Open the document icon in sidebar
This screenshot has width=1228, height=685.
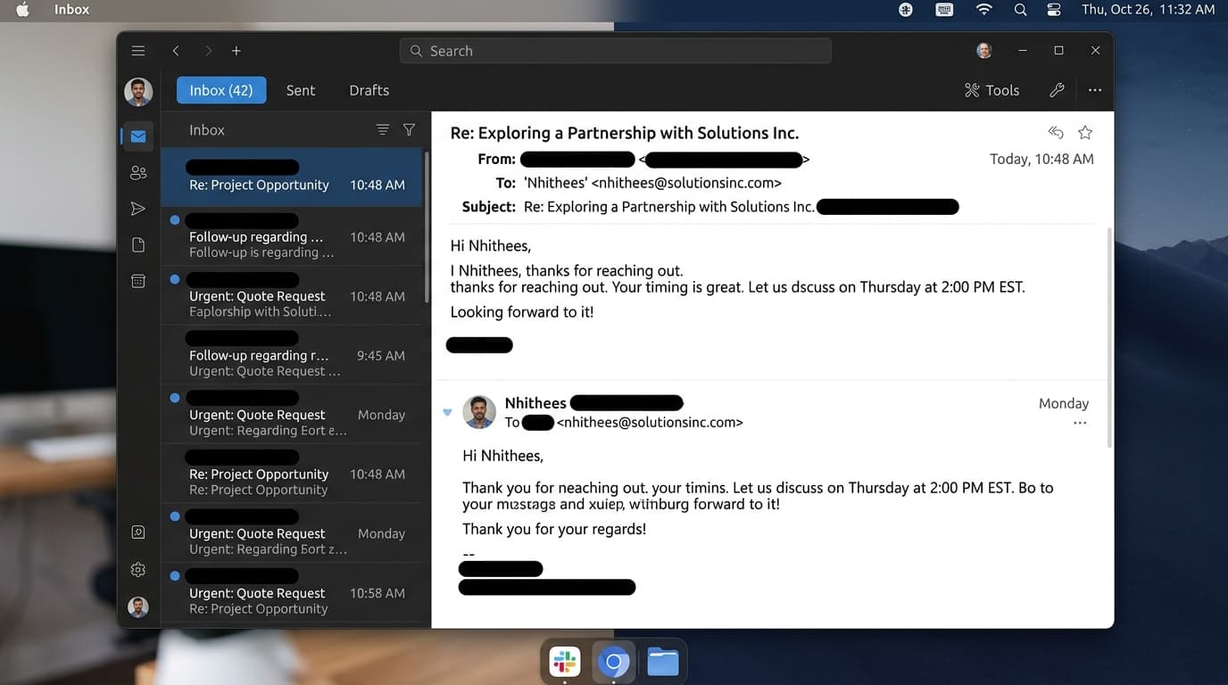coord(138,244)
